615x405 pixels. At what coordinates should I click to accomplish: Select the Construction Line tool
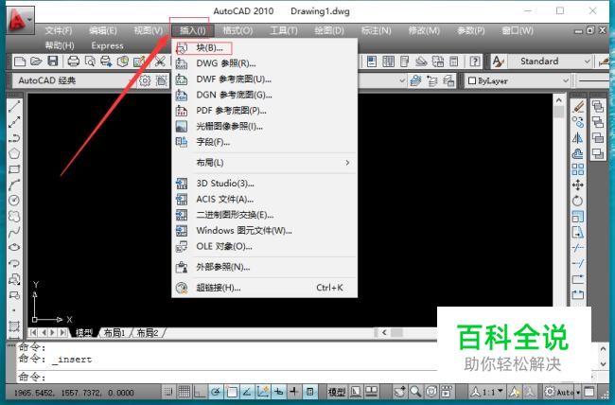tap(14, 122)
